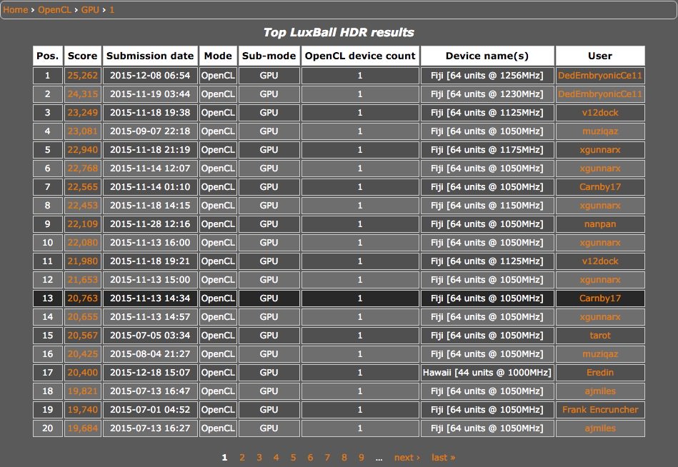Open the breadcrumb link labeled 1
This screenshot has height=467, width=678.
tap(111, 9)
